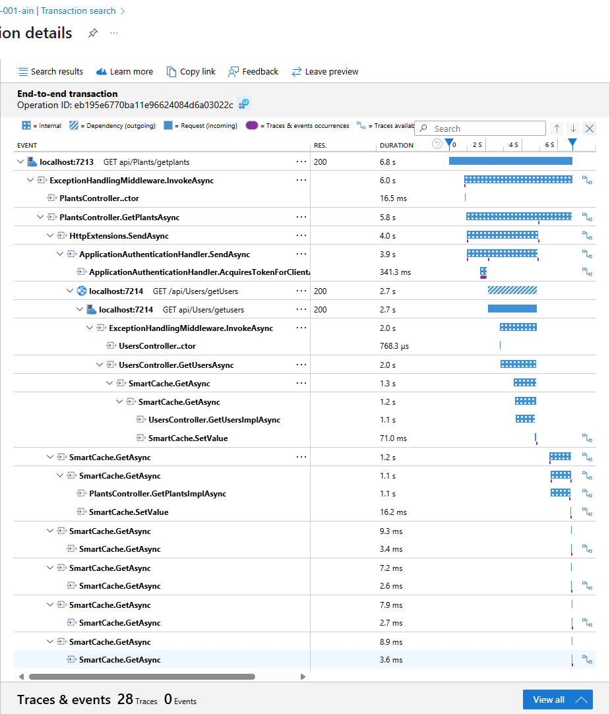Click the pin icon beside the page title
Image resolution: width=610 pixels, height=714 pixels.
coord(93,34)
